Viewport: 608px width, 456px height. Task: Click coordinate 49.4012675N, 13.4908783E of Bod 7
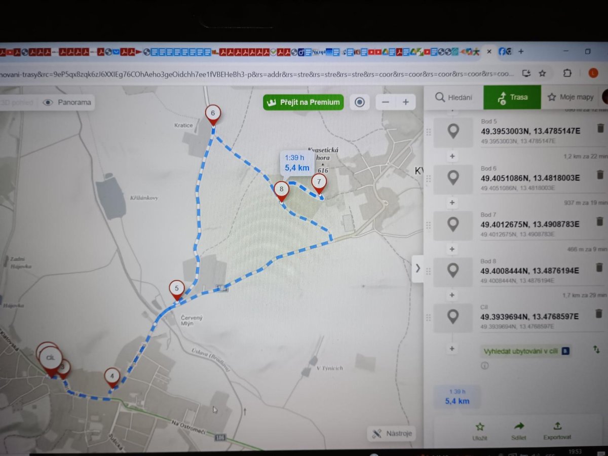[x=530, y=224]
